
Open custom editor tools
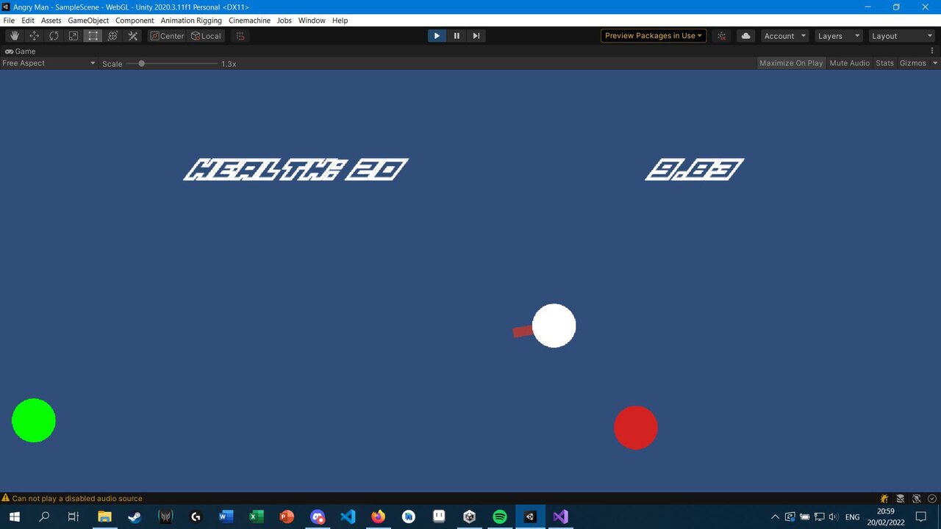133,36
